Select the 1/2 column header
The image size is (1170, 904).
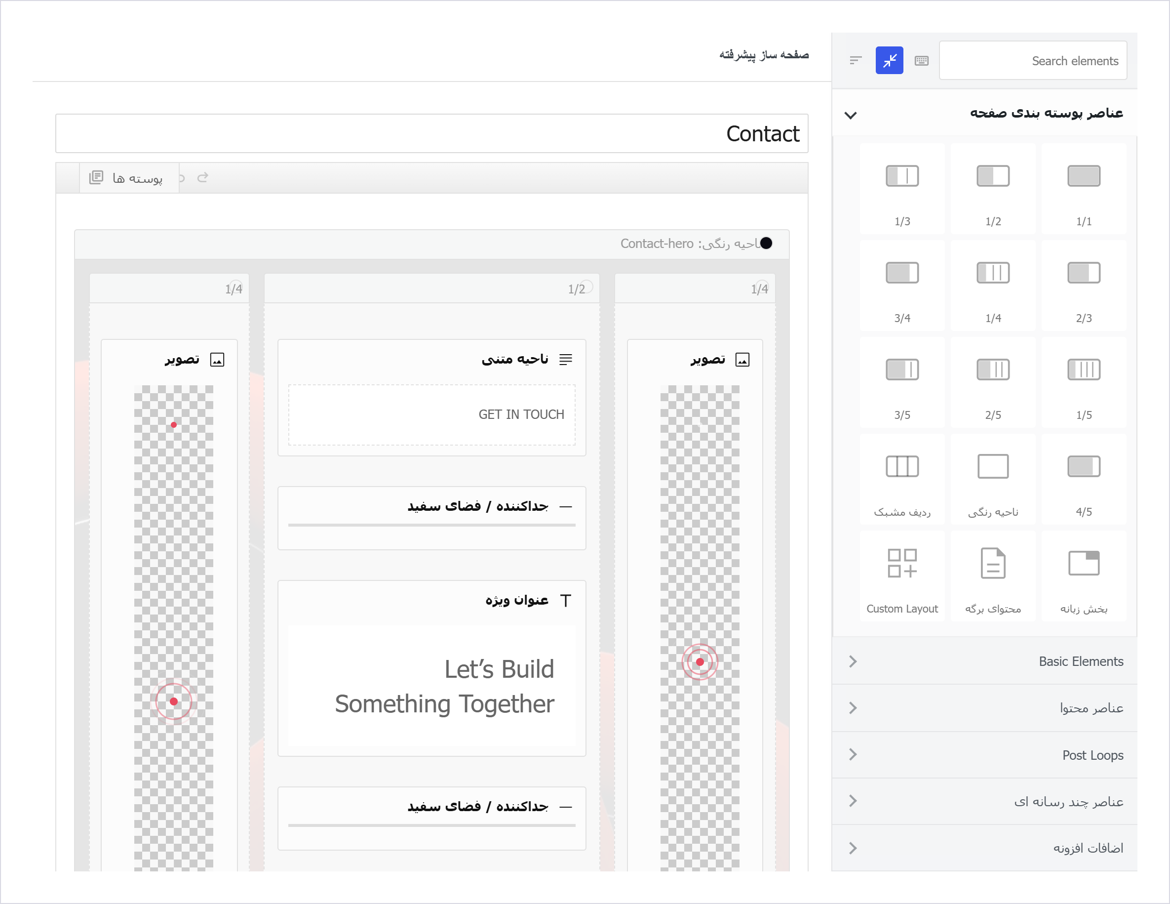point(432,288)
